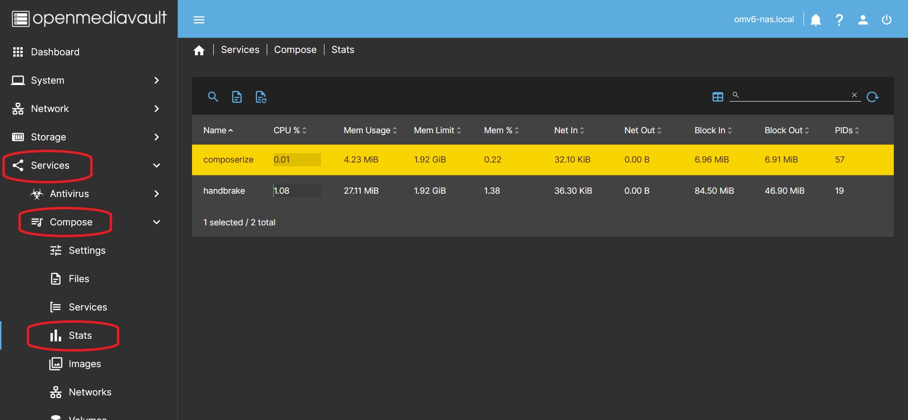Open the help question mark icon
The height and width of the screenshot is (420, 908).
(839, 20)
